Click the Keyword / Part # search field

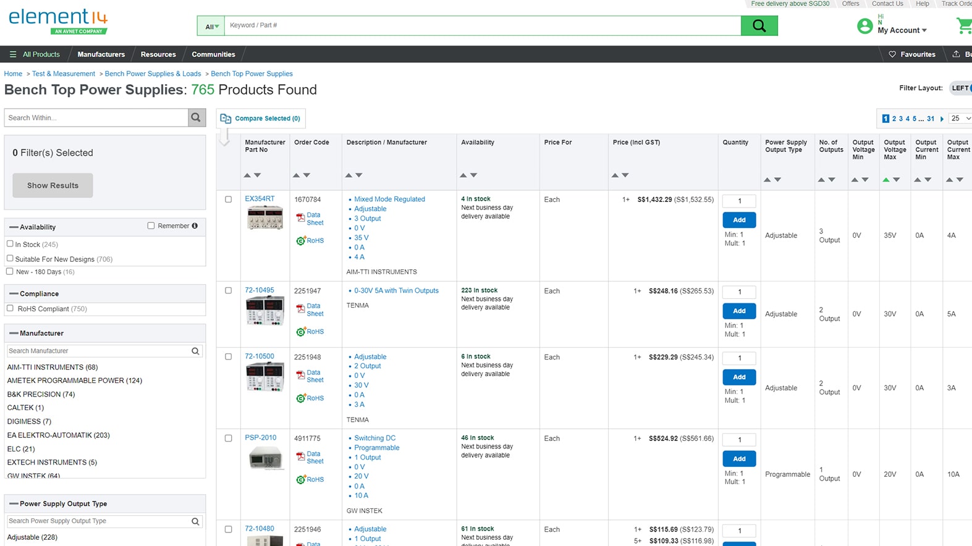[483, 25]
